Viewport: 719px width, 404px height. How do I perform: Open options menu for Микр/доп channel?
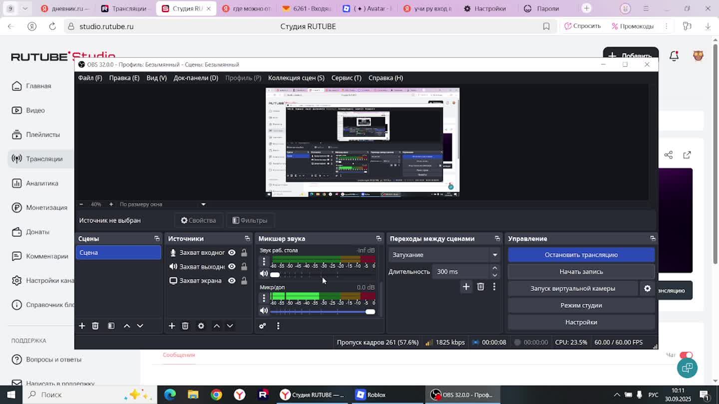click(264, 298)
